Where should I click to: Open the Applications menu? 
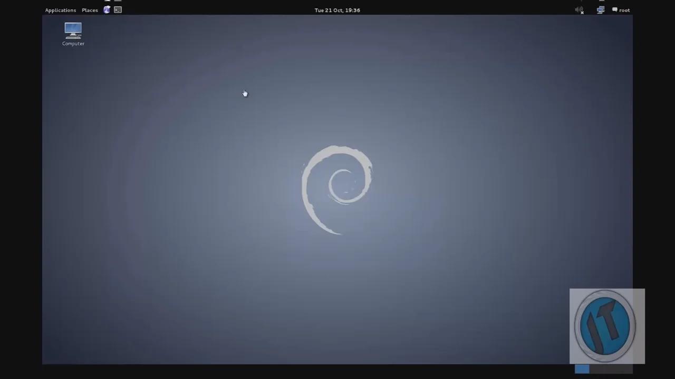[x=61, y=10]
